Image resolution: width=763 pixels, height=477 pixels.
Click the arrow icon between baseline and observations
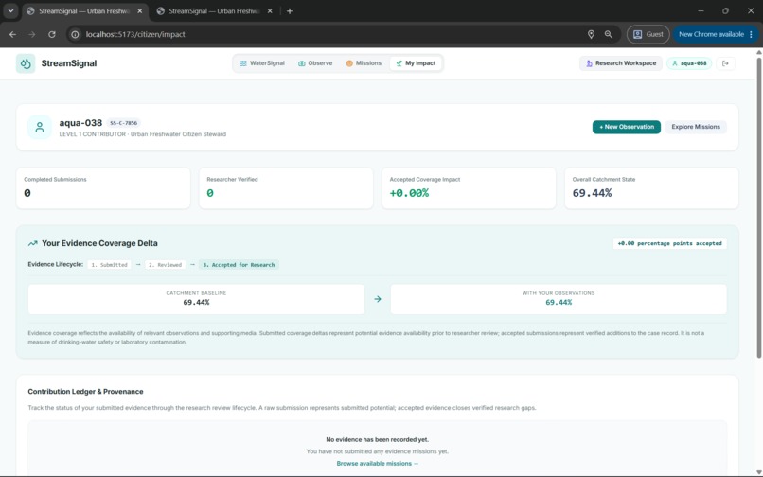[378, 299]
